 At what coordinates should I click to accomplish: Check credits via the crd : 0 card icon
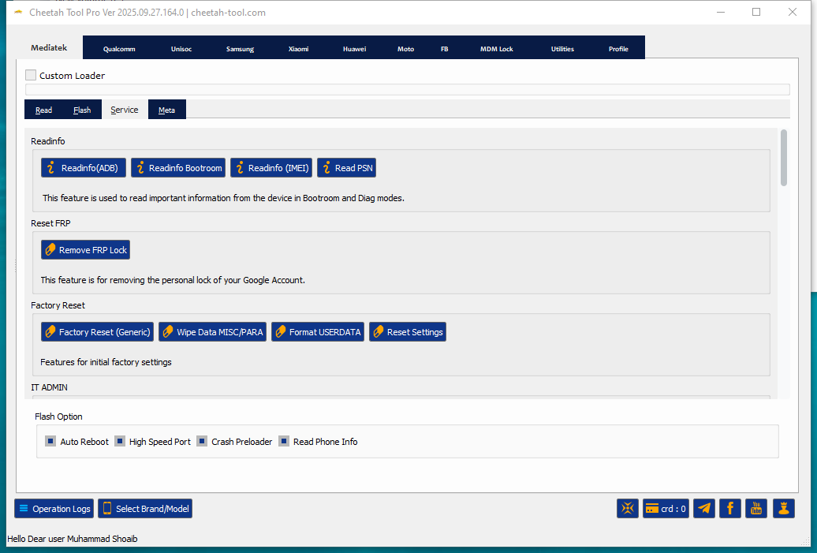[665, 508]
